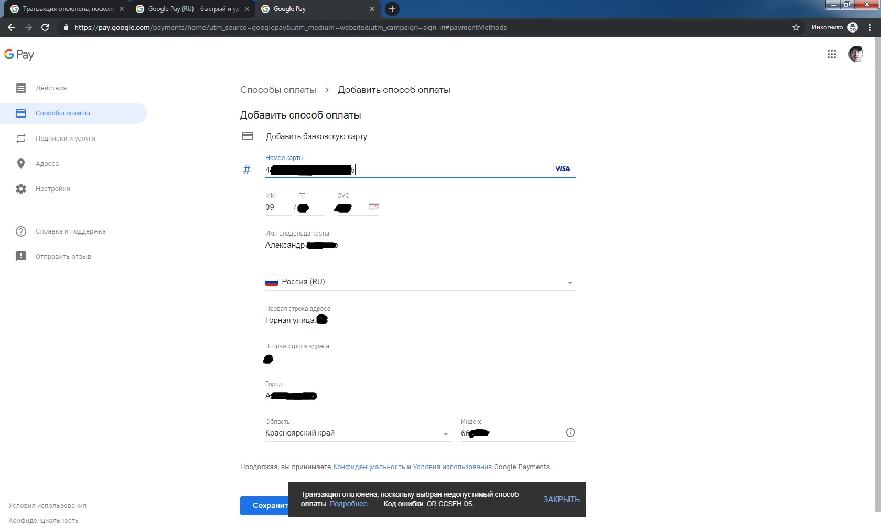This screenshot has height=530, width=881.
Task: Reload the page
Action: pyautogui.click(x=45, y=27)
